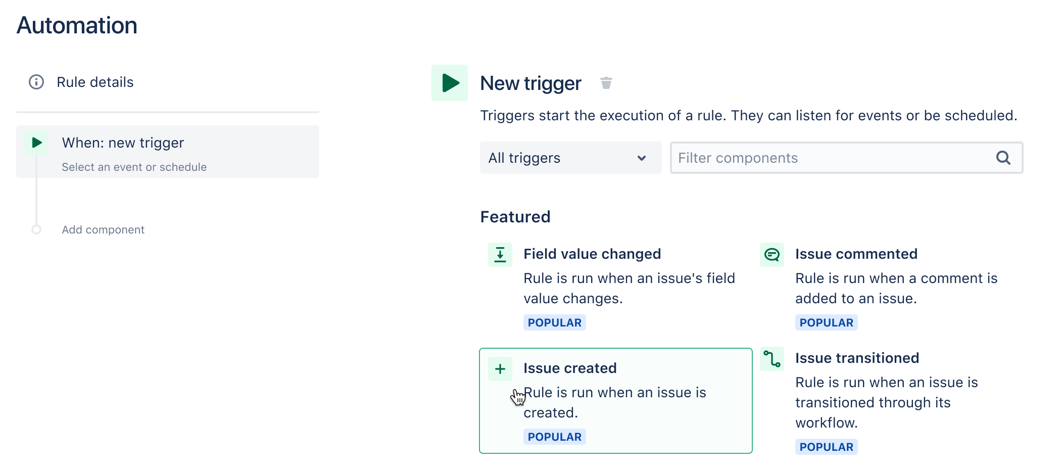Click the Field value changed icon
The image size is (1061, 468).
[x=500, y=254]
